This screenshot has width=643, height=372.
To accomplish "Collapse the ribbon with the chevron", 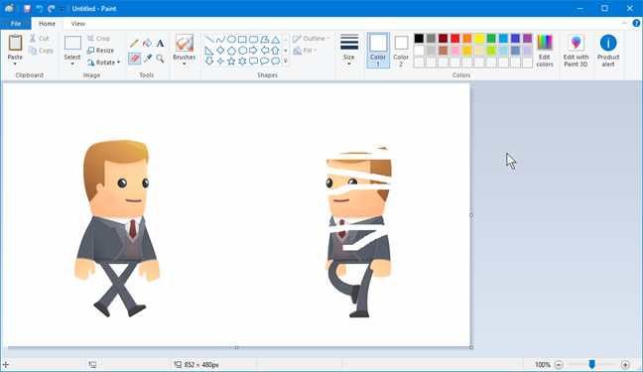I will 624,24.
